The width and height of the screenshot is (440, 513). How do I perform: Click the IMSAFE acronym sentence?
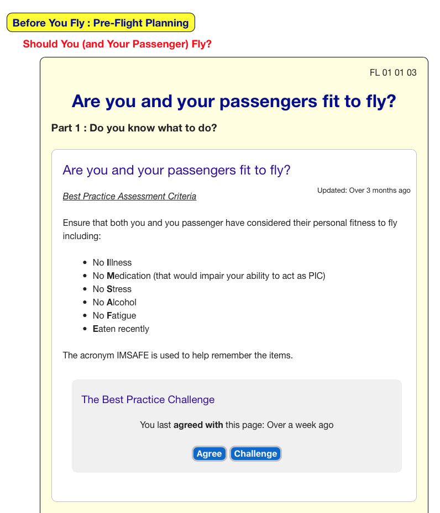point(177,356)
